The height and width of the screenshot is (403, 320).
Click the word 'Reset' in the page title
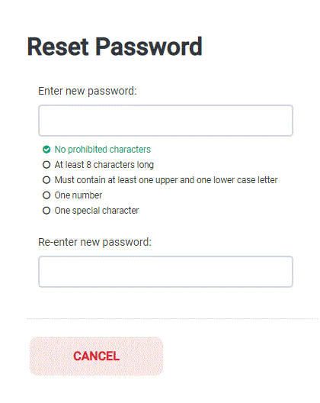click(x=58, y=47)
